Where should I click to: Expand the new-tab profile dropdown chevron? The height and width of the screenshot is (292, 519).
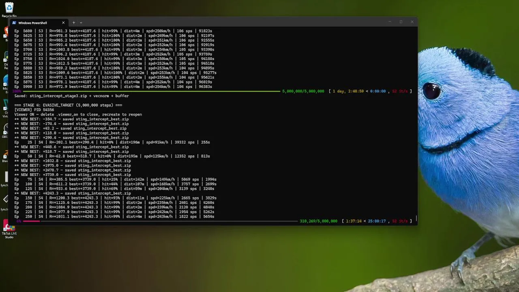click(81, 23)
